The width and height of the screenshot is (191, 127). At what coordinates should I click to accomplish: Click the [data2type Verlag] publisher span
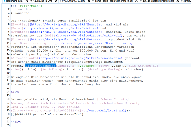[x=104, y=69]
